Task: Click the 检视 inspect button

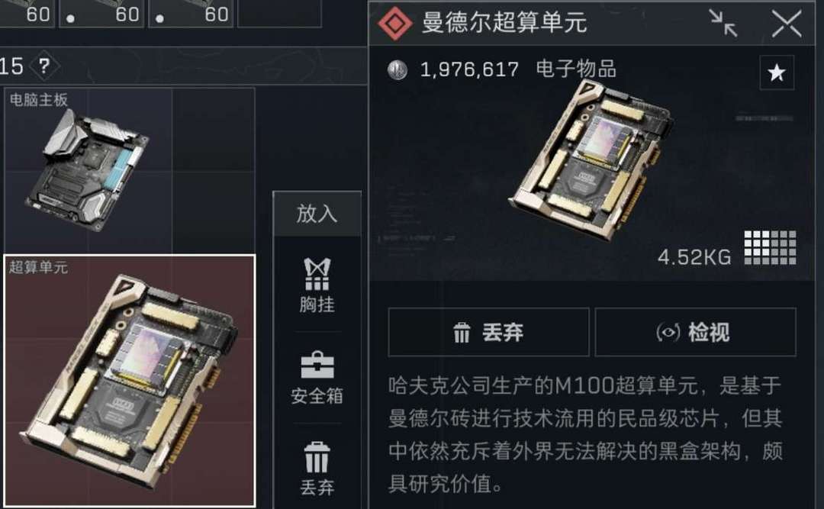Action: [x=695, y=332]
